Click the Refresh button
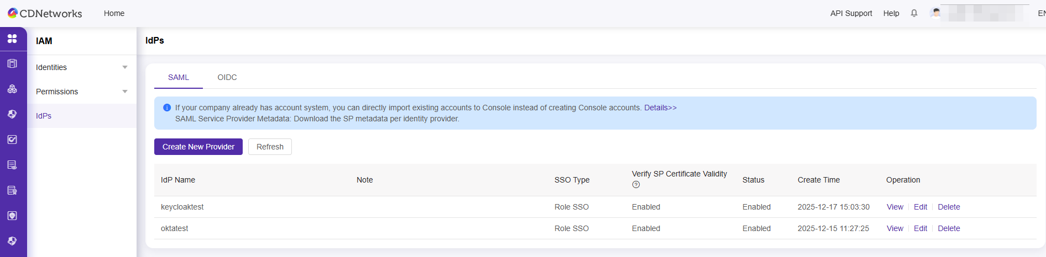The image size is (1046, 257). (x=270, y=147)
